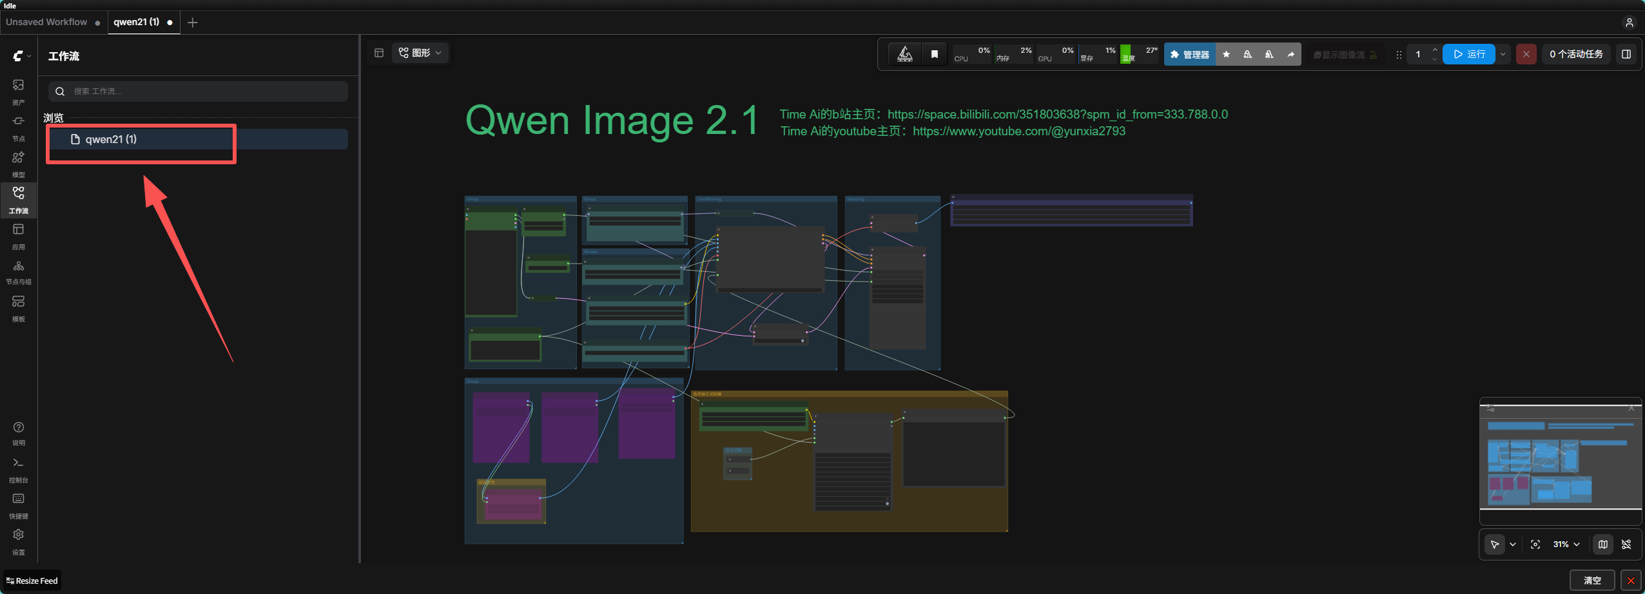1645x594 pixels.
Task: Decrease the batch count with down arrow
Action: 1435,59
